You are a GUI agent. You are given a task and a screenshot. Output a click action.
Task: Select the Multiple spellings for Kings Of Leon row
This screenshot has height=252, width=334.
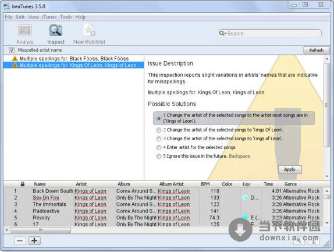pyautogui.click(x=73, y=65)
